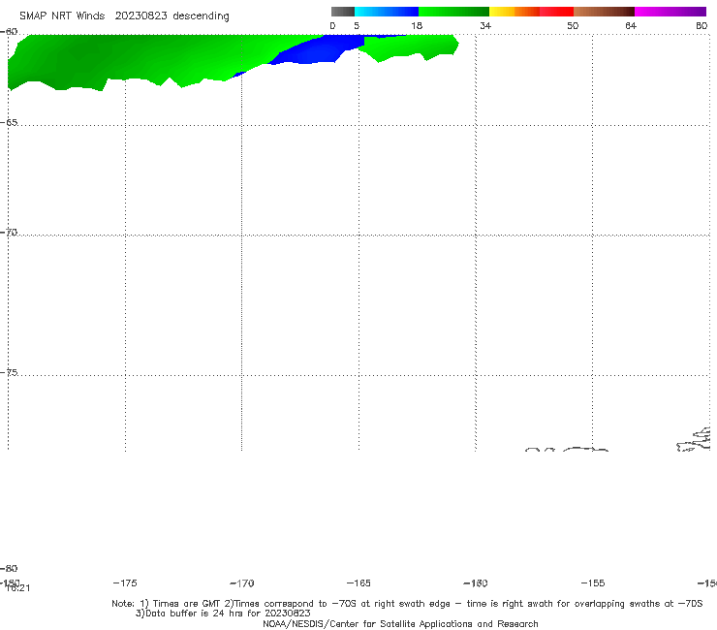Click the gray 0–5 segment of the colorbar
The height and width of the screenshot is (630, 717).
[342, 12]
